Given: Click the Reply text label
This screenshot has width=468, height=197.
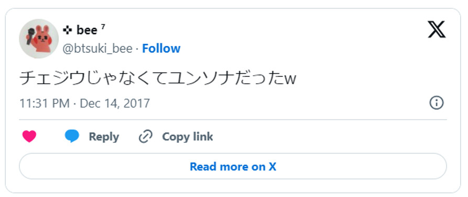Looking at the screenshot, I should click(x=104, y=137).
